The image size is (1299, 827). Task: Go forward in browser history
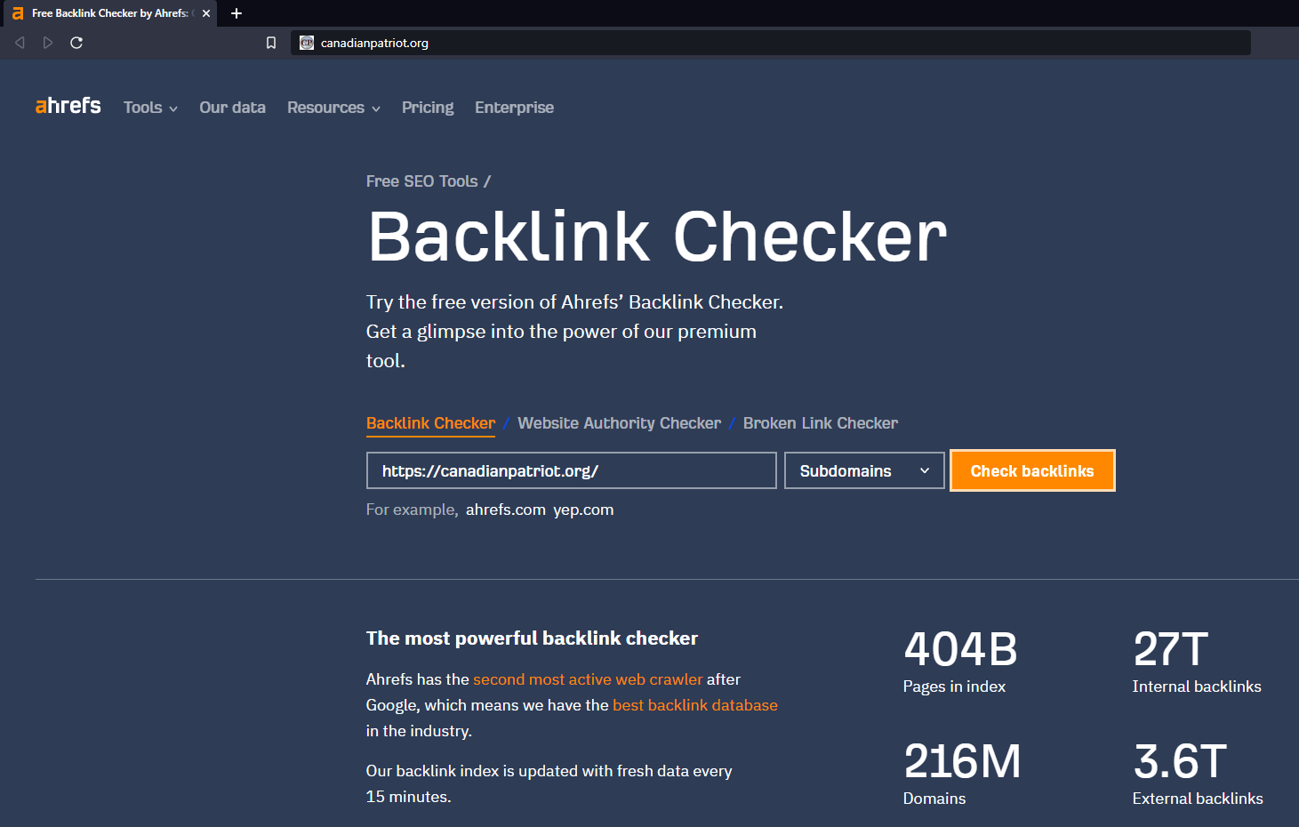pyautogui.click(x=48, y=43)
